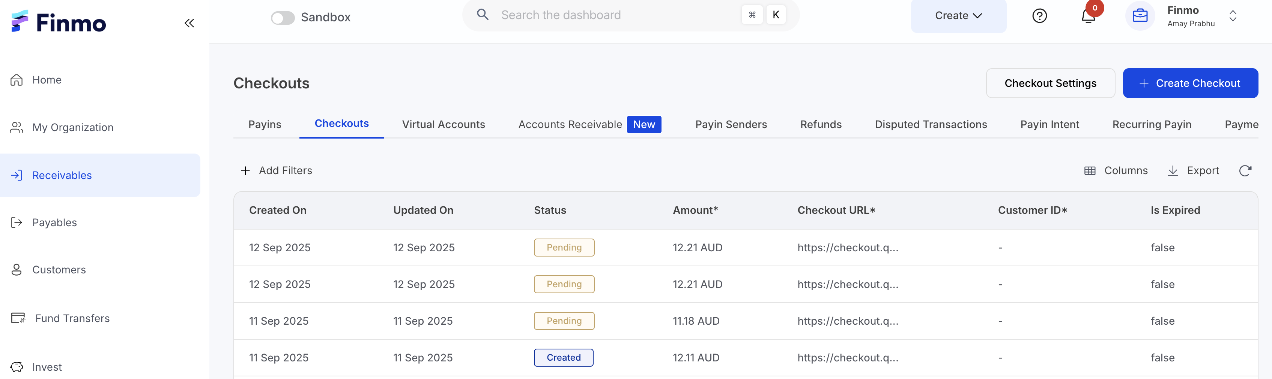Open the help question mark icon
This screenshot has height=379, width=1272.
pos(1039,16)
